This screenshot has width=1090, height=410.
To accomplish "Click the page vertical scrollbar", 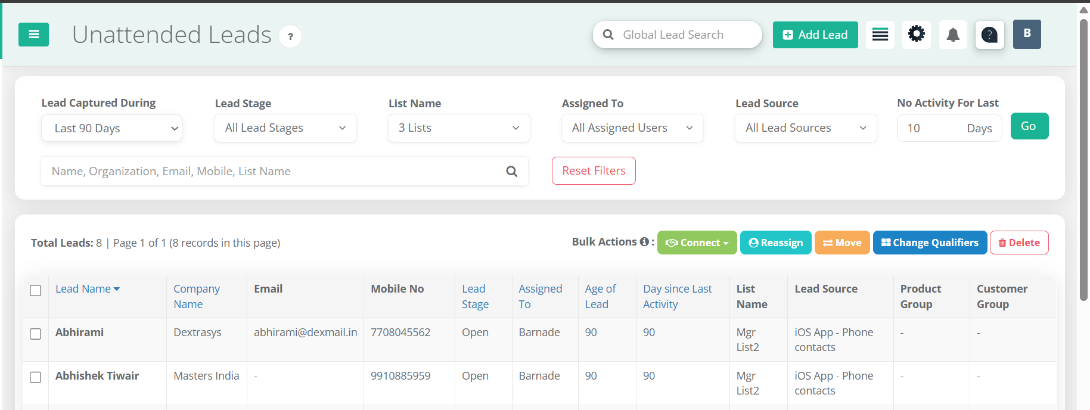I will tap(1083, 160).
